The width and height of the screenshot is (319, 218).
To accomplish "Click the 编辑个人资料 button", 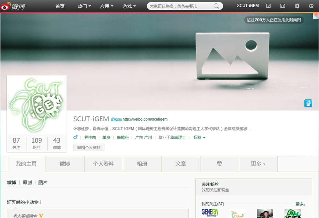I will coord(89,148).
